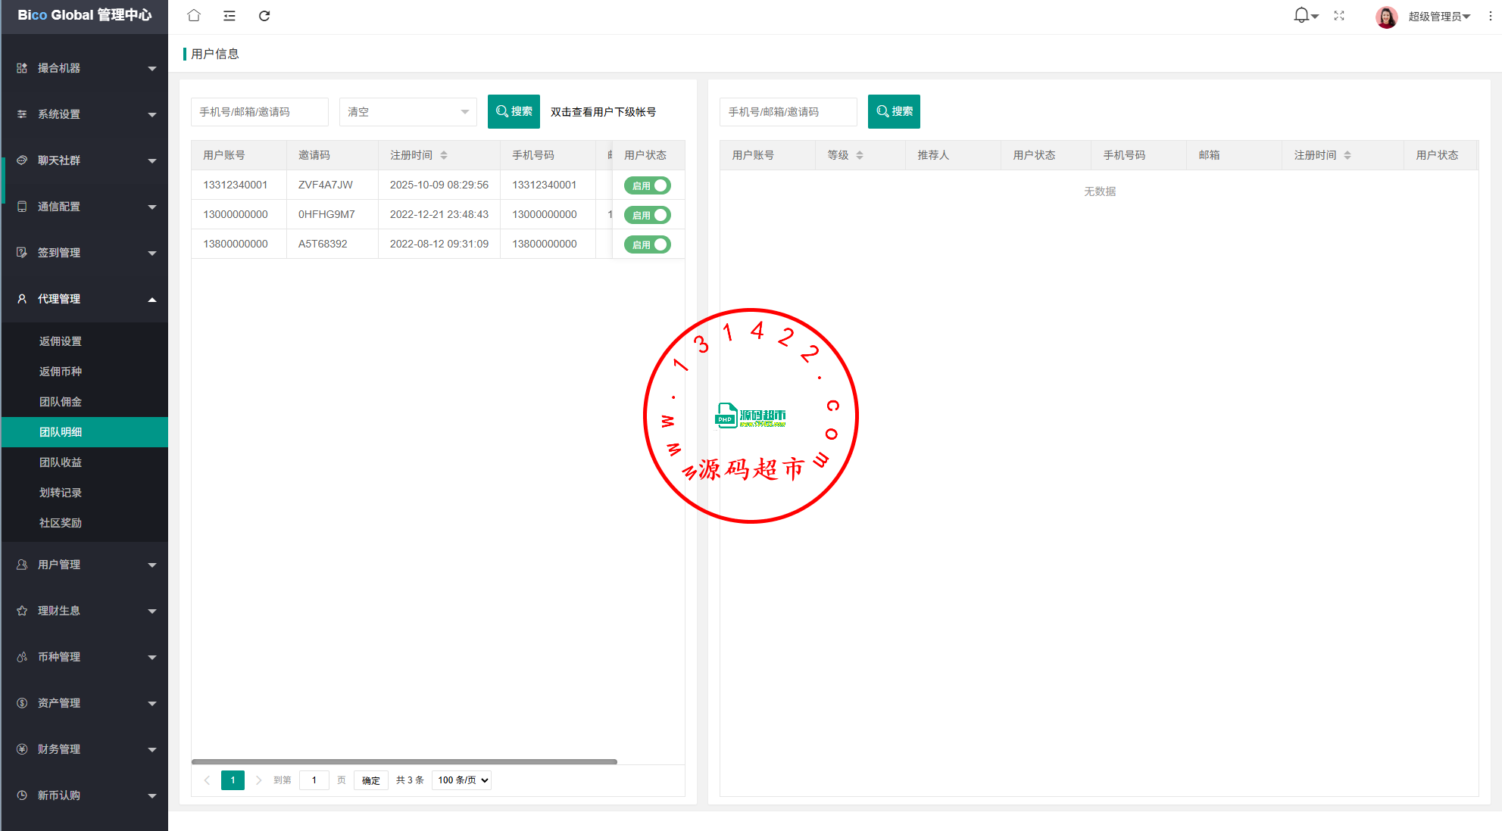Toggle sidebar with the menu fold icon
1502x831 pixels.
click(230, 15)
